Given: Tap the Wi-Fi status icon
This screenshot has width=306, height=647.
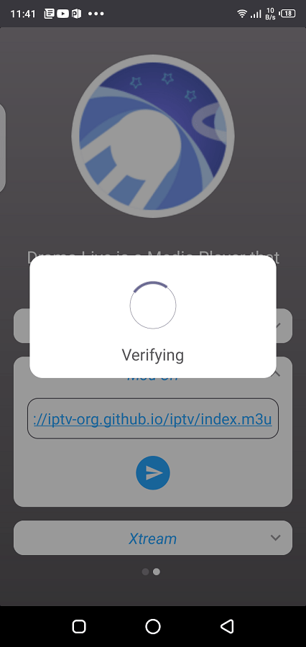Looking at the screenshot, I should click(242, 14).
